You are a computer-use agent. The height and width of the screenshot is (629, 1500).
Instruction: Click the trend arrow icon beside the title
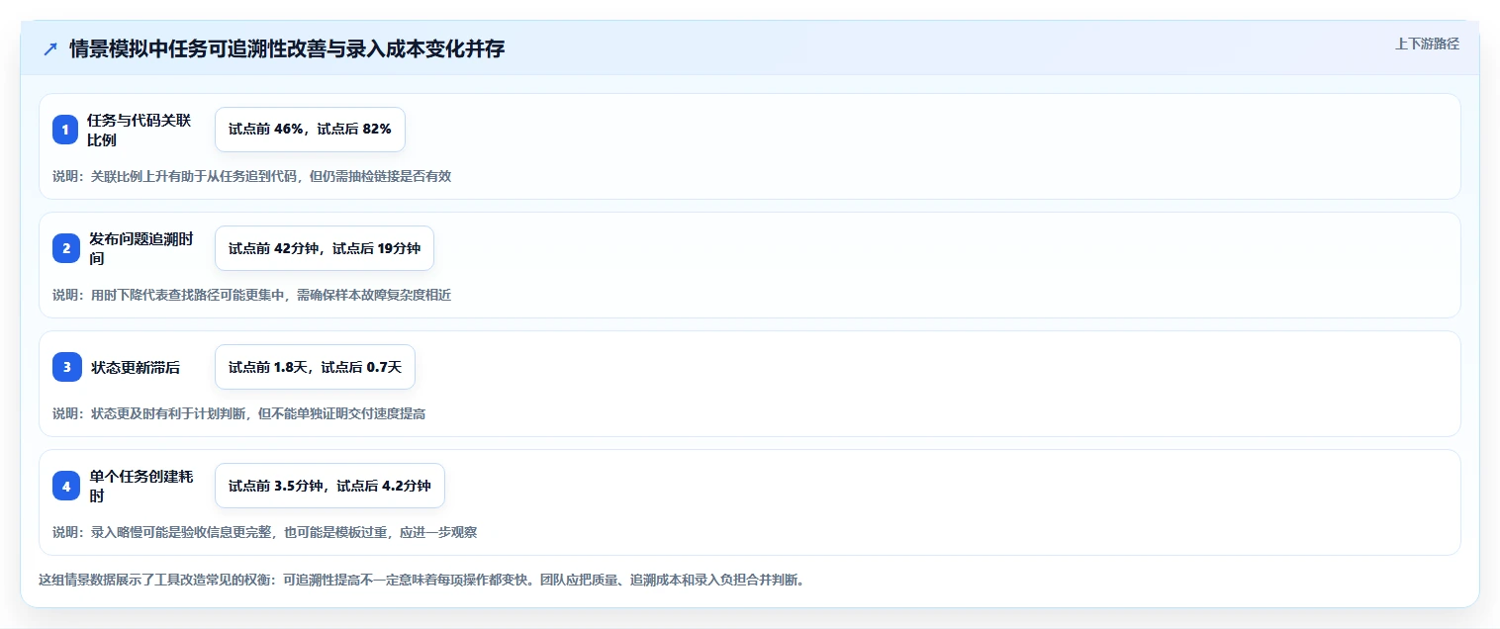50,49
